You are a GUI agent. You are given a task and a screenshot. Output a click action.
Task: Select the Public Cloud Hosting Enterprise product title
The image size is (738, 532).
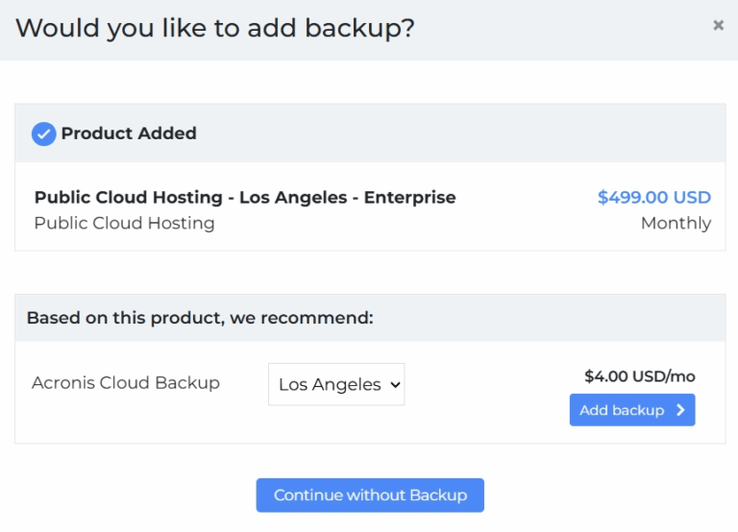click(245, 198)
